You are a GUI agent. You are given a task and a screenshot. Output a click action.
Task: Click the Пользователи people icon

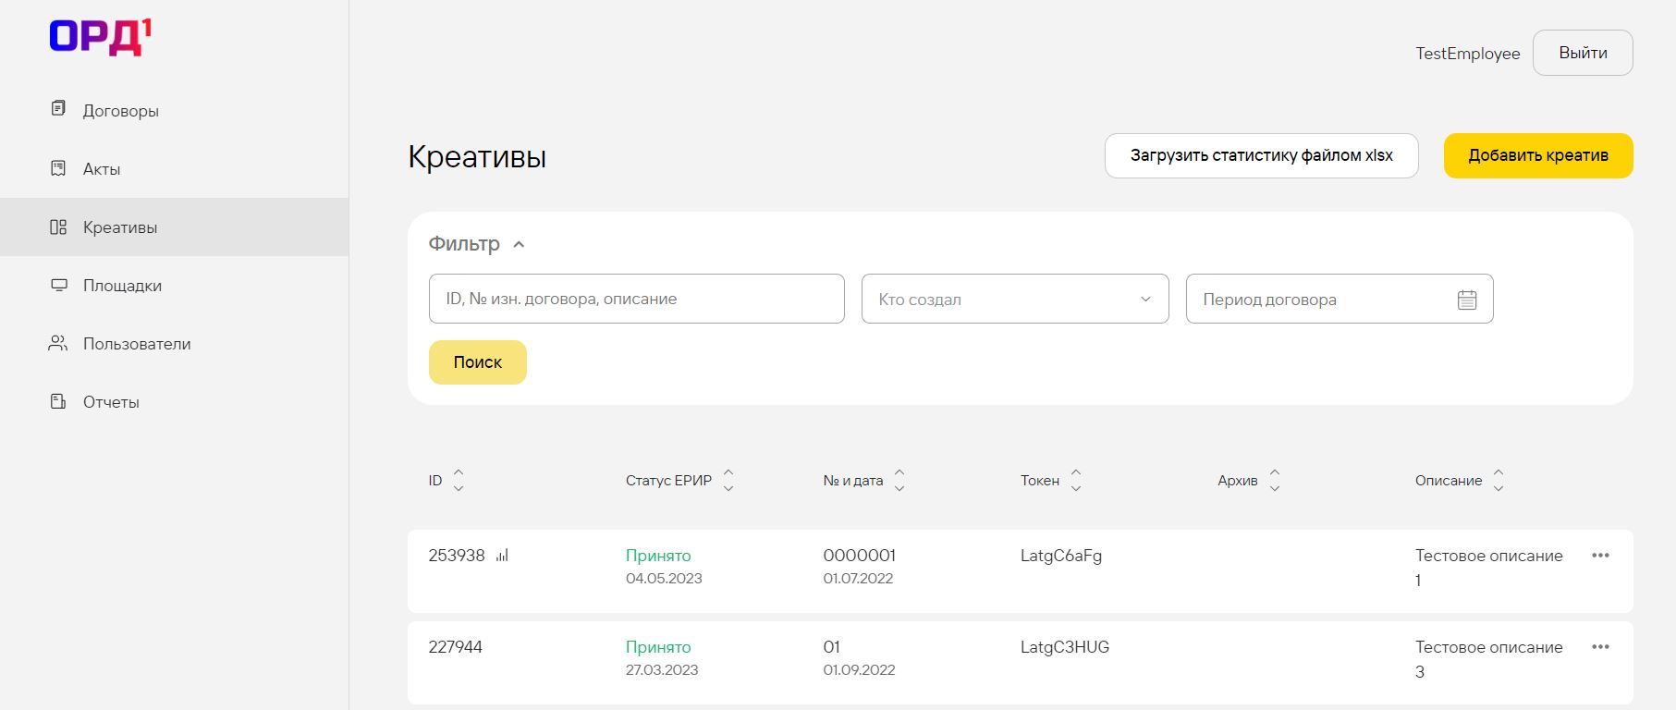click(x=58, y=343)
